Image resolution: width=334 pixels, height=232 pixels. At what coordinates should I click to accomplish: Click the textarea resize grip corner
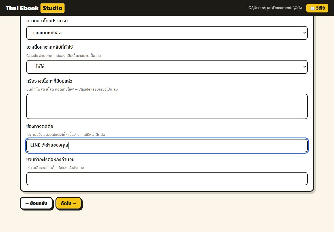[x=305, y=117]
